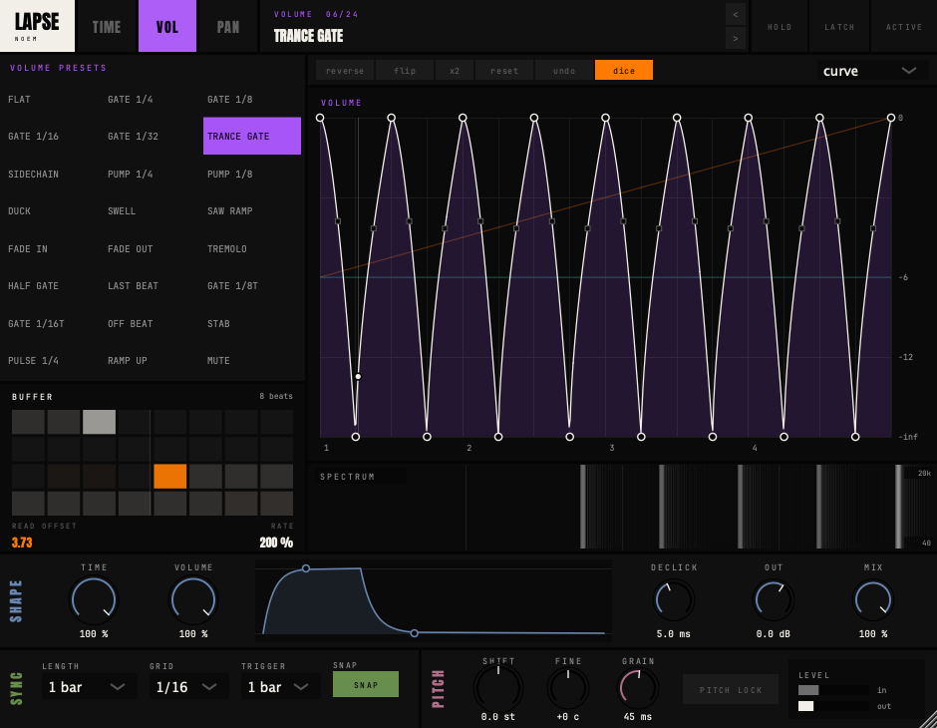This screenshot has width=937, height=728.
Task: Click the MIX knob
Action: (873, 600)
